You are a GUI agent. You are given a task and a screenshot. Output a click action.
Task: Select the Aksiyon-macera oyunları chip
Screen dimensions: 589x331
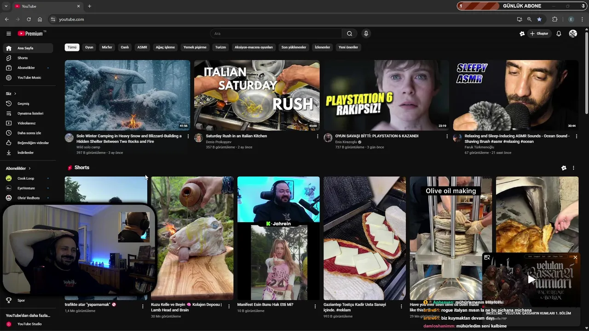click(254, 47)
